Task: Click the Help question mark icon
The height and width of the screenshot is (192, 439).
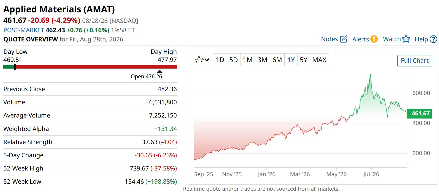Action: [x=433, y=39]
